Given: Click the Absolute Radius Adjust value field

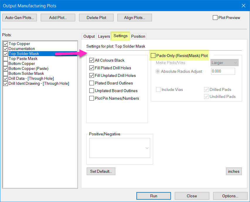Looking at the screenshot, I should coord(223,71).
